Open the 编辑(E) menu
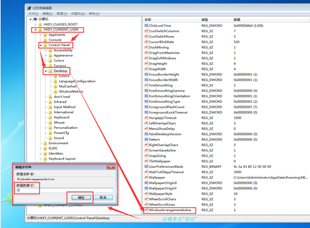This screenshot has height=228, width=310. (x=47, y=13)
